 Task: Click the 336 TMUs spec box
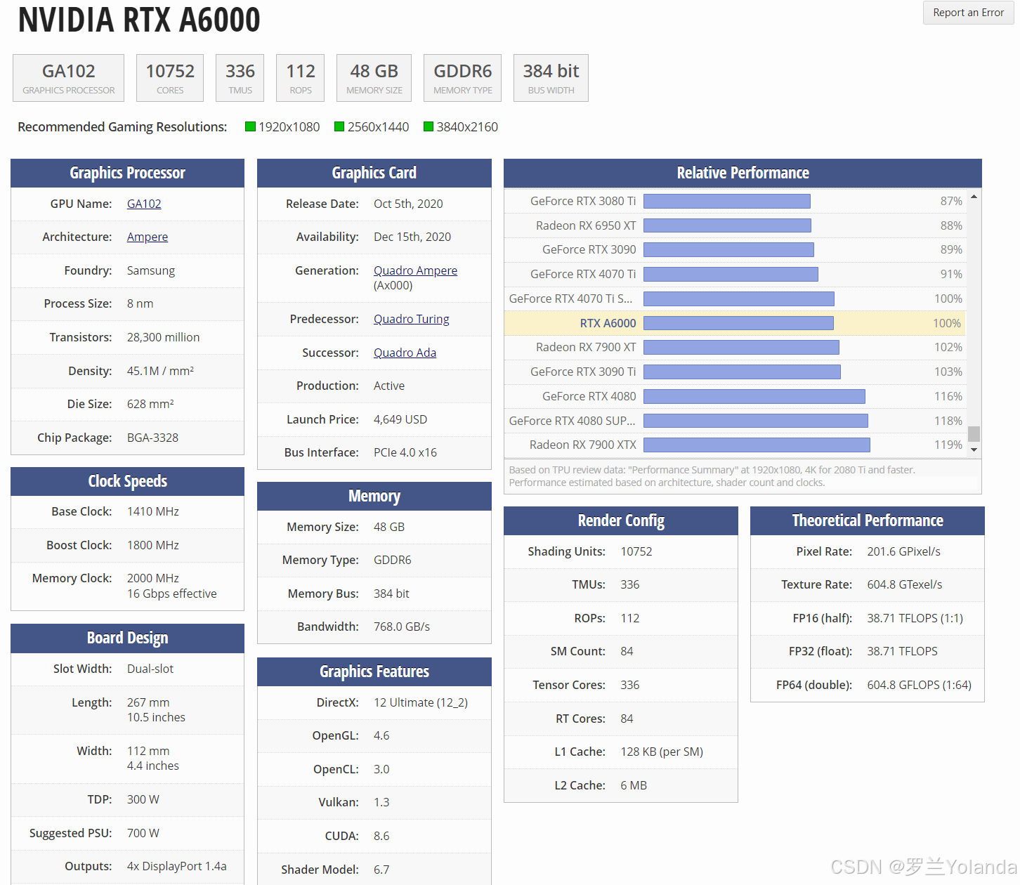click(240, 78)
